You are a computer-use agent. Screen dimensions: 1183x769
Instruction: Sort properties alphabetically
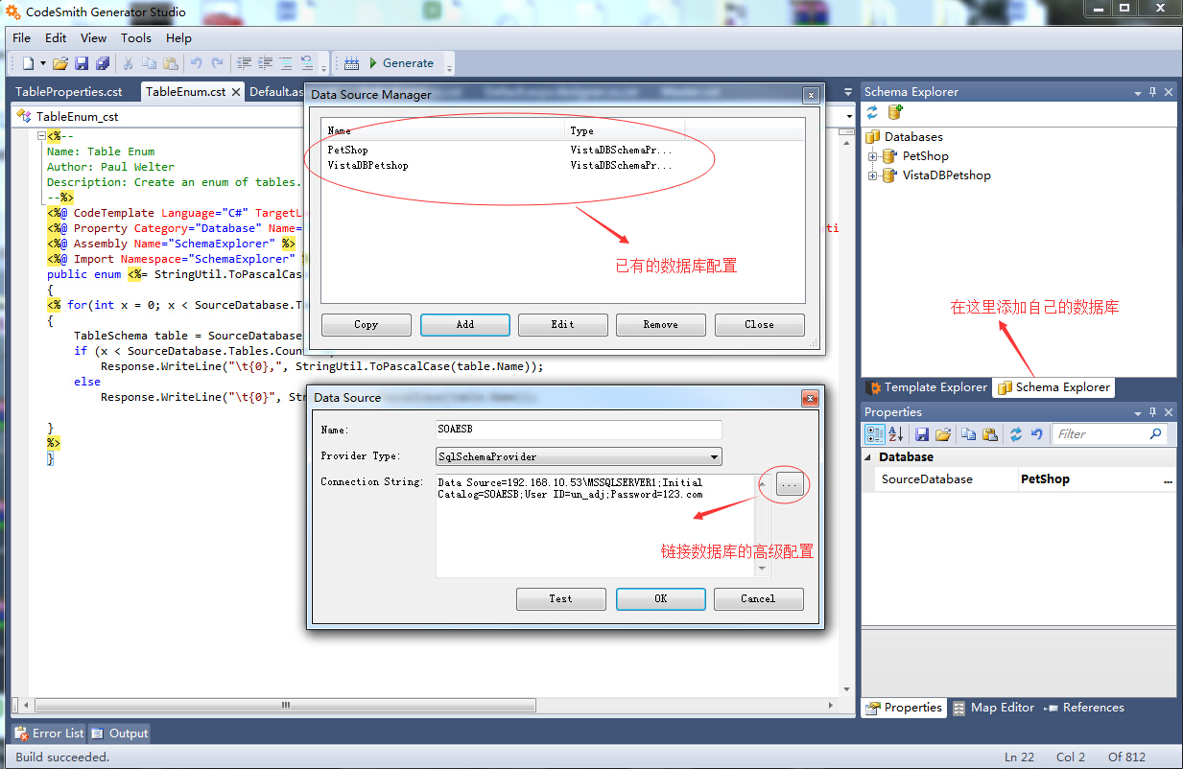click(895, 434)
